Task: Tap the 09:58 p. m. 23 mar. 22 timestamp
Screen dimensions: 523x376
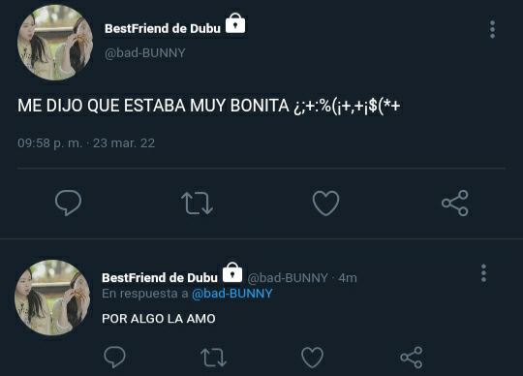Action: coord(86,143)
